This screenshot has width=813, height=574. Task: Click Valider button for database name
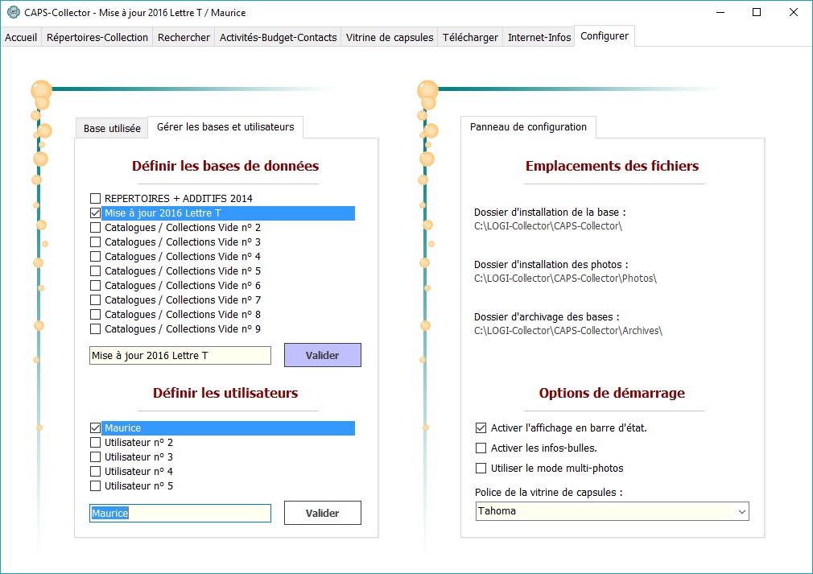coord(322,355)
